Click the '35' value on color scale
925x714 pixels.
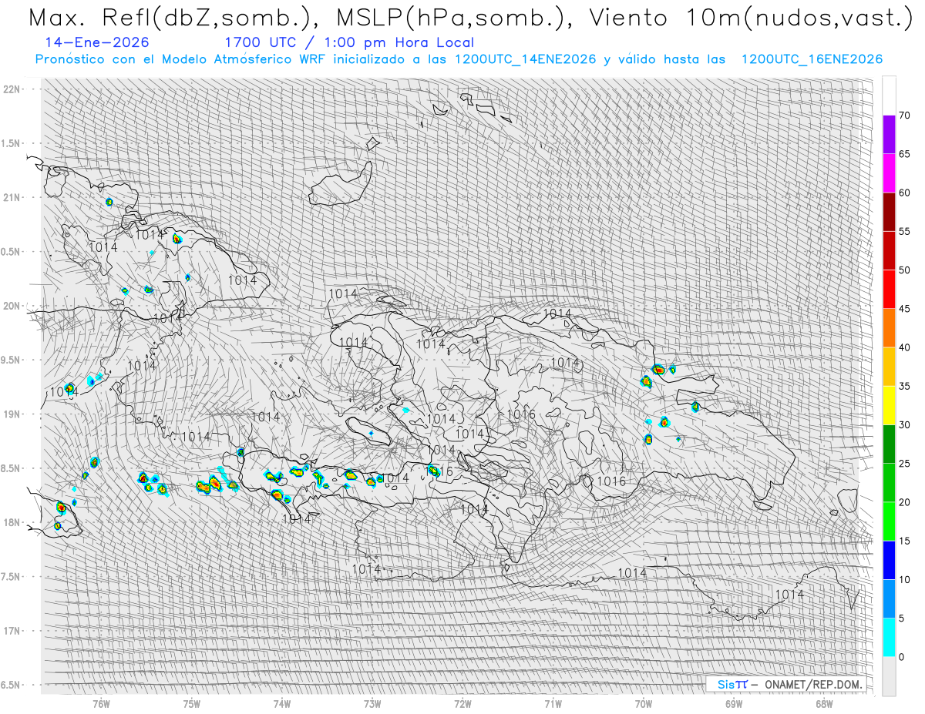(x=904, y=386)
